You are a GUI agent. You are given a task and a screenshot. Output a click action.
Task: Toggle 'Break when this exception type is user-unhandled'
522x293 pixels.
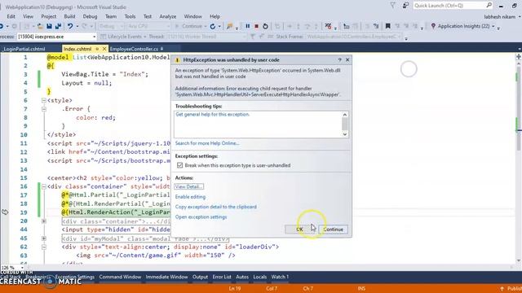(x=179, y=165)
